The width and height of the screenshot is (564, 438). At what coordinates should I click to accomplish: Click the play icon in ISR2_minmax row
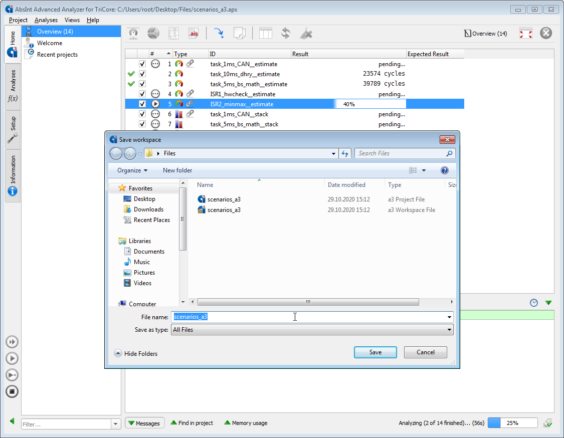[155, 104]
